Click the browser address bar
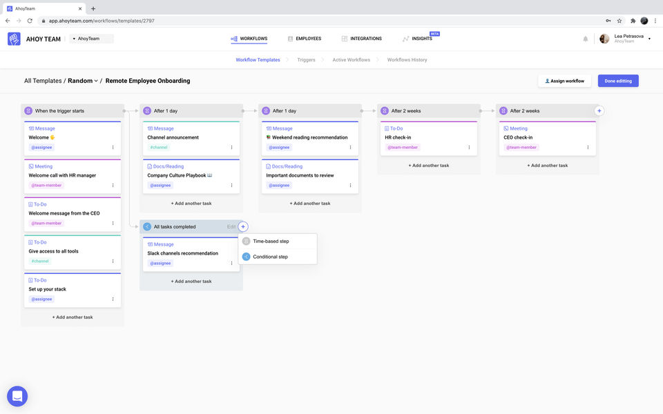Screen dimensions: 663x414 (321, 21)
